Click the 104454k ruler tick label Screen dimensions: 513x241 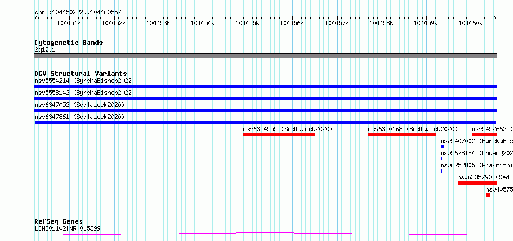point(202,23)
